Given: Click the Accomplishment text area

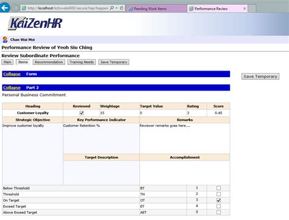Looking at the screenshot, I should (185, 173).
